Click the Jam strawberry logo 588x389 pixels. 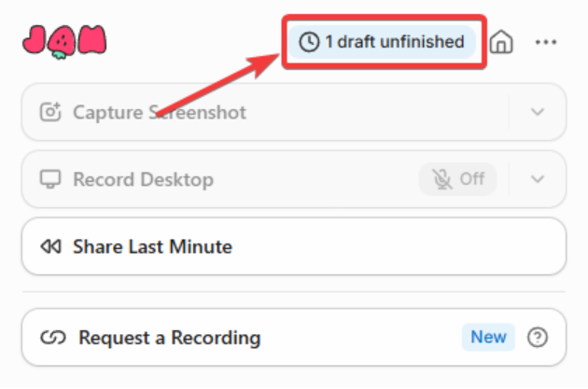click(63, 40)
